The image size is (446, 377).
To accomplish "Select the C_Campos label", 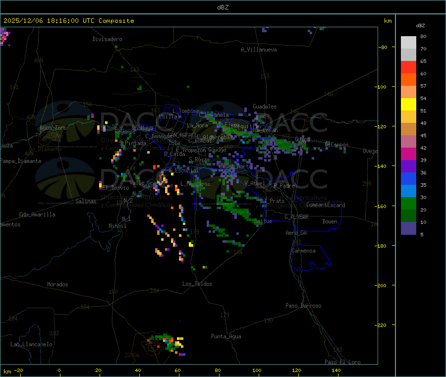I will click(x=337, y=145).
